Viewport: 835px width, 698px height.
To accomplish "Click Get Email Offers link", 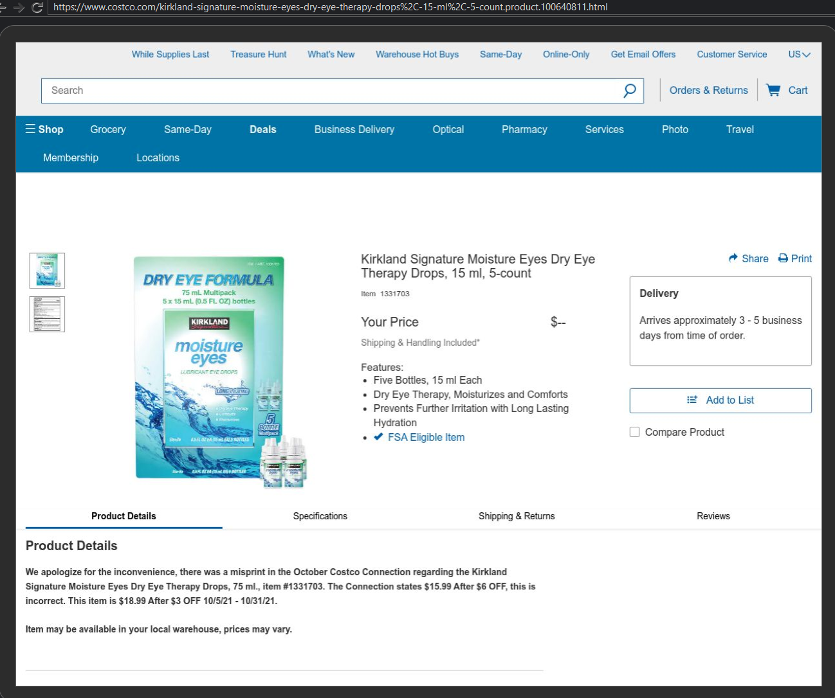I will pos(643,55).
